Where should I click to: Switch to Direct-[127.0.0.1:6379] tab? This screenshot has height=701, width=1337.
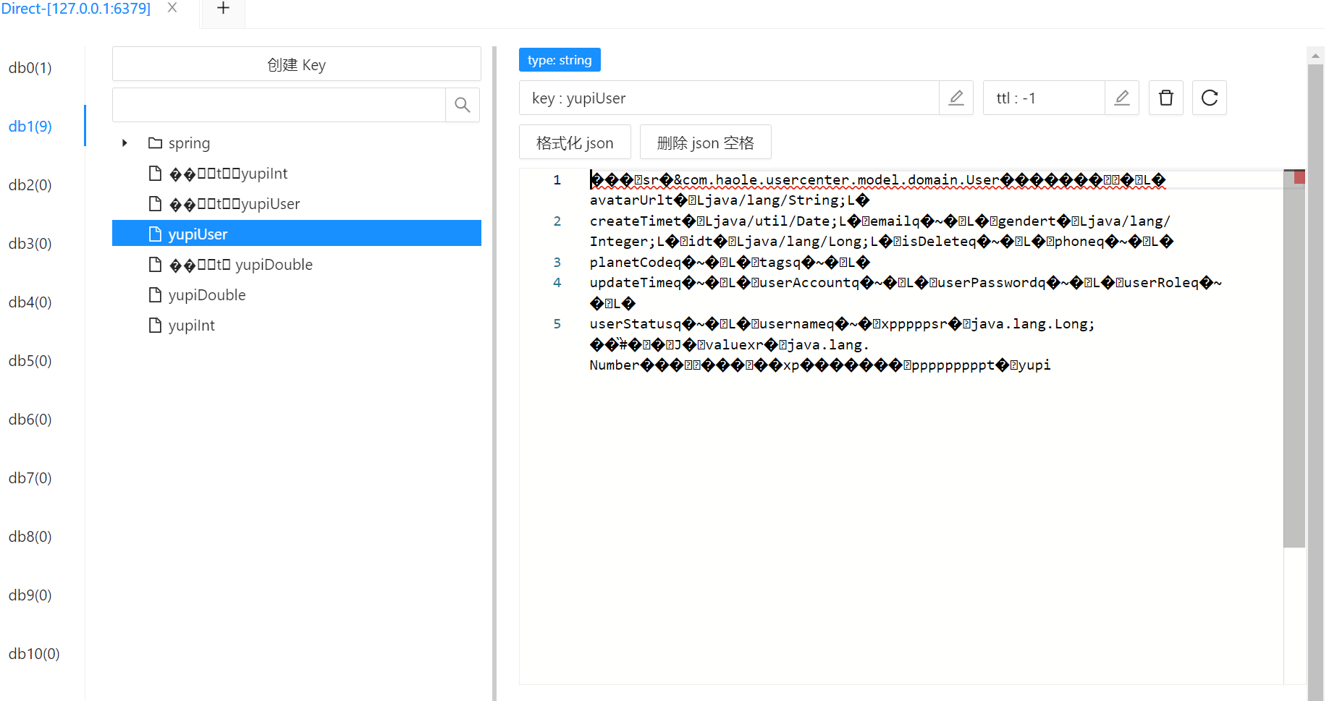(76, 9)
